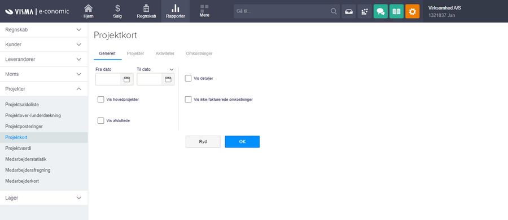
Task: Click the Ryd button
Action: pyautogui.click(x=203, y=141)
